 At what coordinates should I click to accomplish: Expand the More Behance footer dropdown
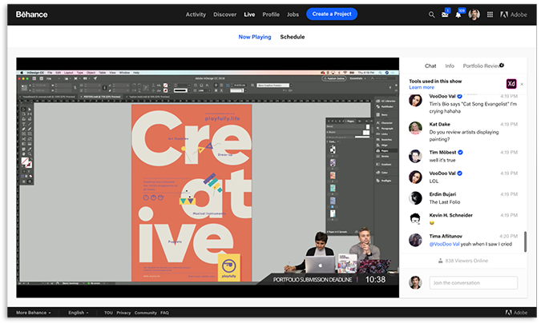[x=34, y=313]
